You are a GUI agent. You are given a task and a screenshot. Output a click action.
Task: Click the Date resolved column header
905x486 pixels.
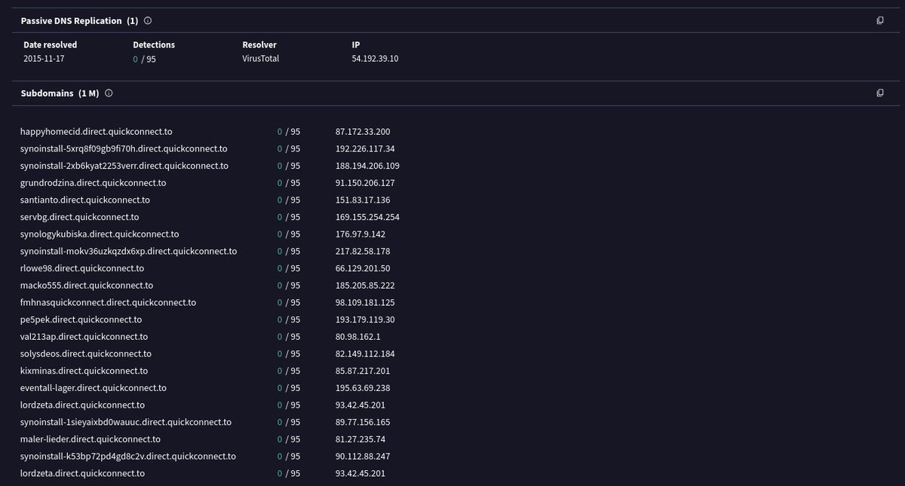[51, 45]
